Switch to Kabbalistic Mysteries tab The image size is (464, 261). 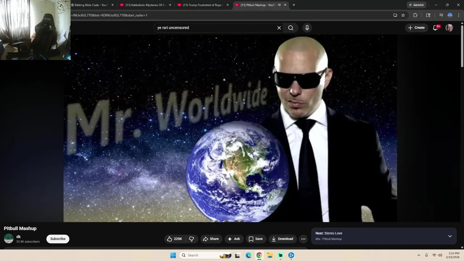coord(145,5)
